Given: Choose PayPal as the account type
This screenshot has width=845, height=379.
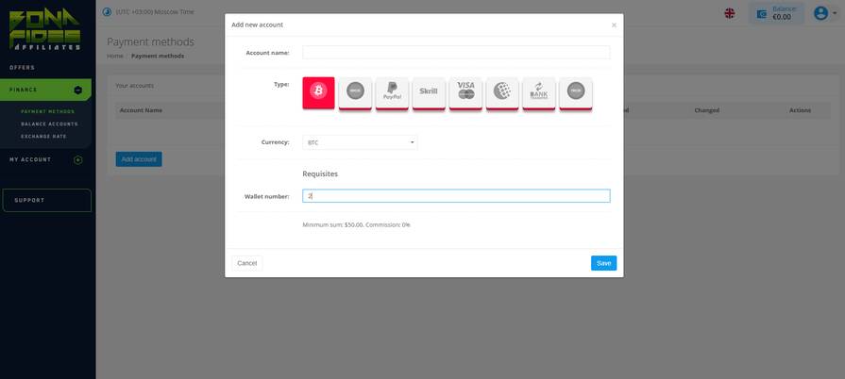Looking at the screenshot, I should point(392,92).
